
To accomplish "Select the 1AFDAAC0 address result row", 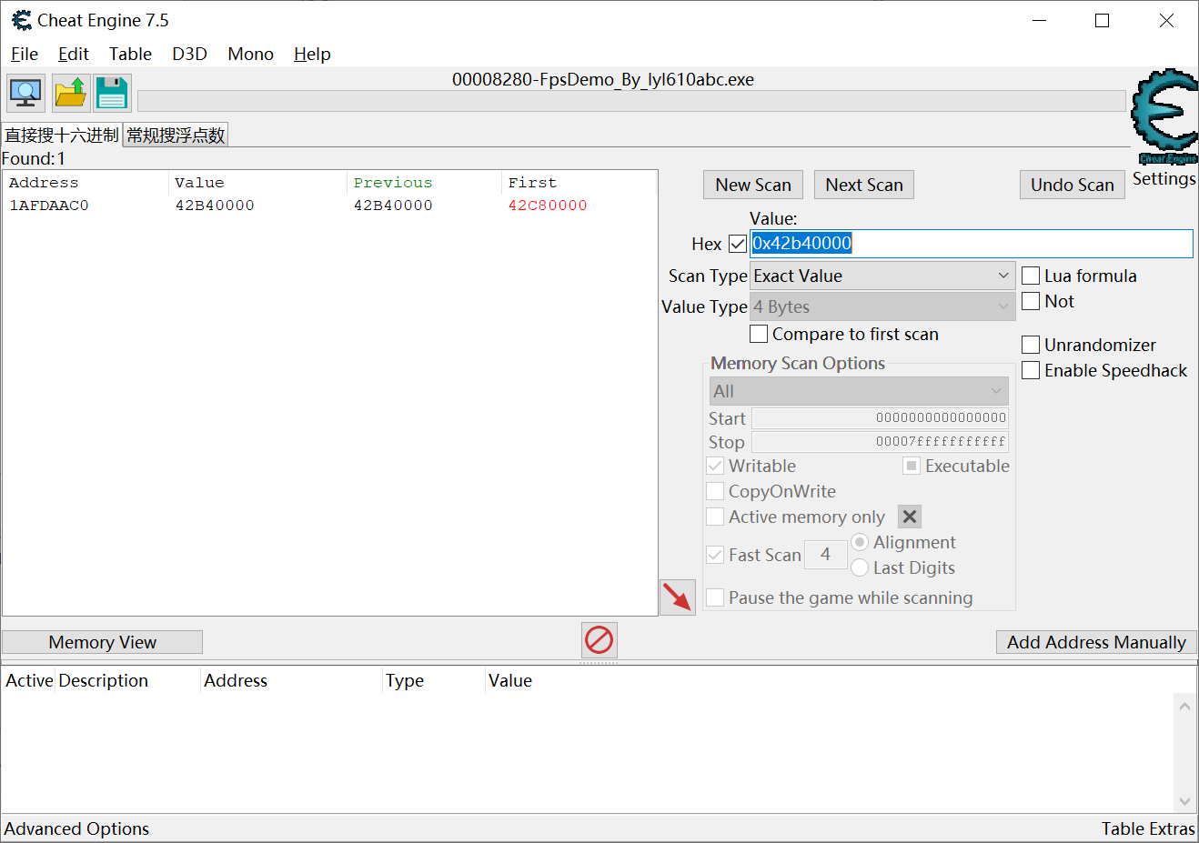I will click(329, 206).
